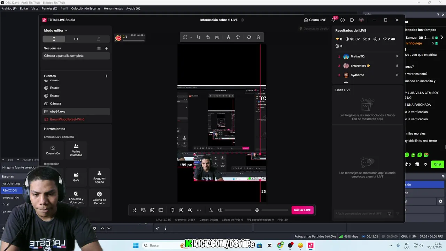Adjust the speaker volume slider
The image size is (446, 251).
tap(238, 210)
